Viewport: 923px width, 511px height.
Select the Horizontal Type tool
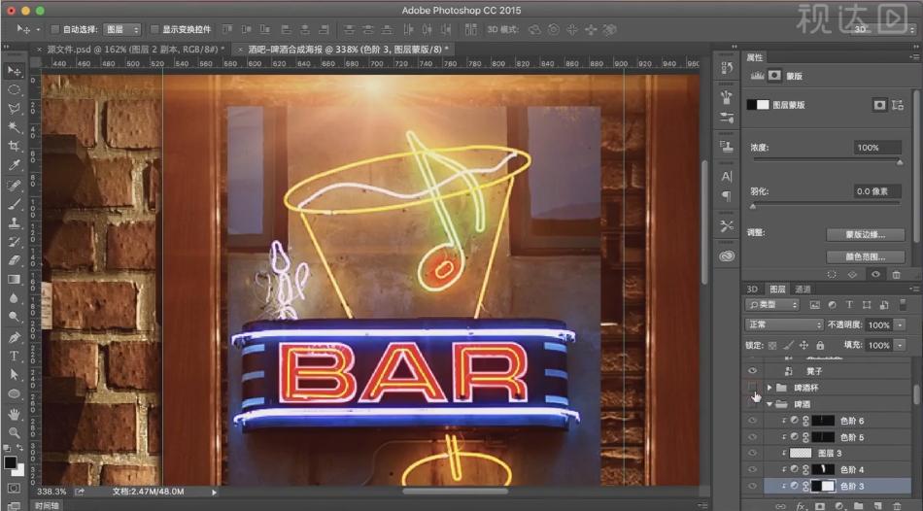click(14, 356)
